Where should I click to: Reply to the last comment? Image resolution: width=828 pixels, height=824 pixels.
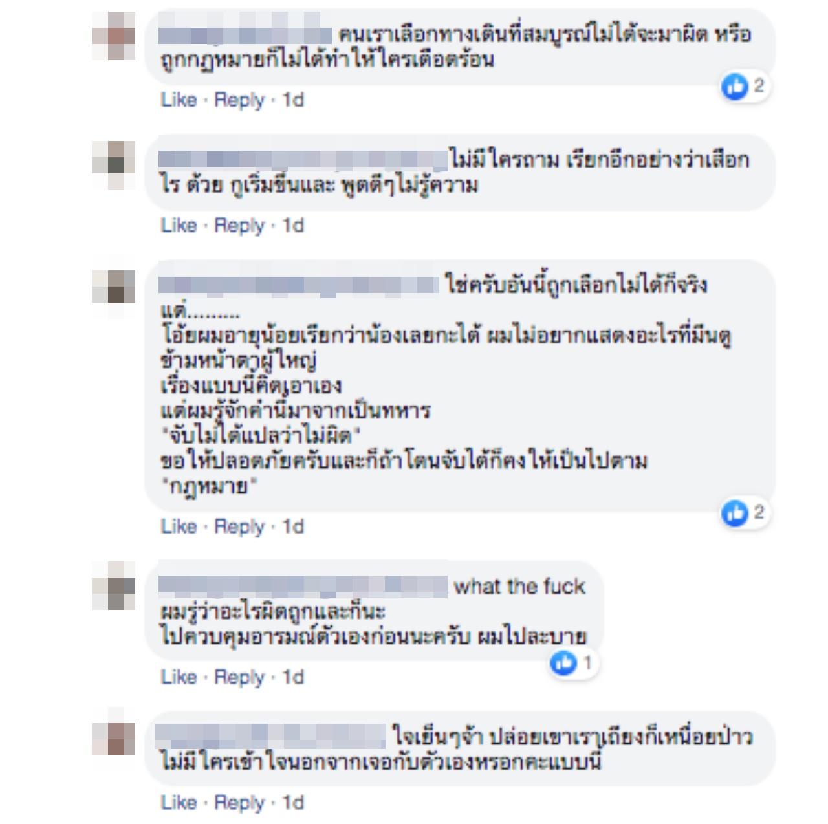pos(239,803)
